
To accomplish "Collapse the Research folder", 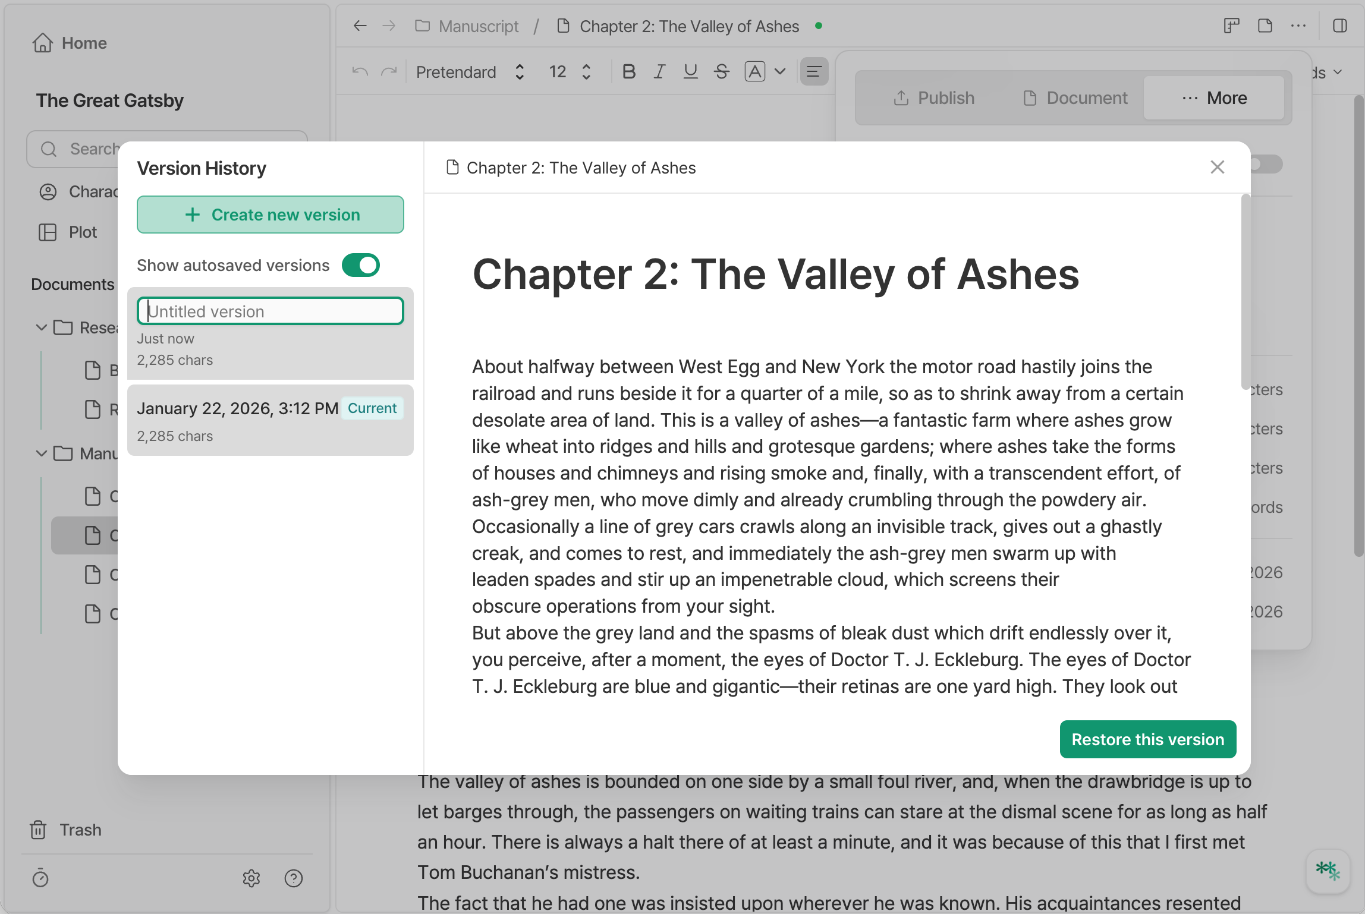I will (x=42, y=327).
